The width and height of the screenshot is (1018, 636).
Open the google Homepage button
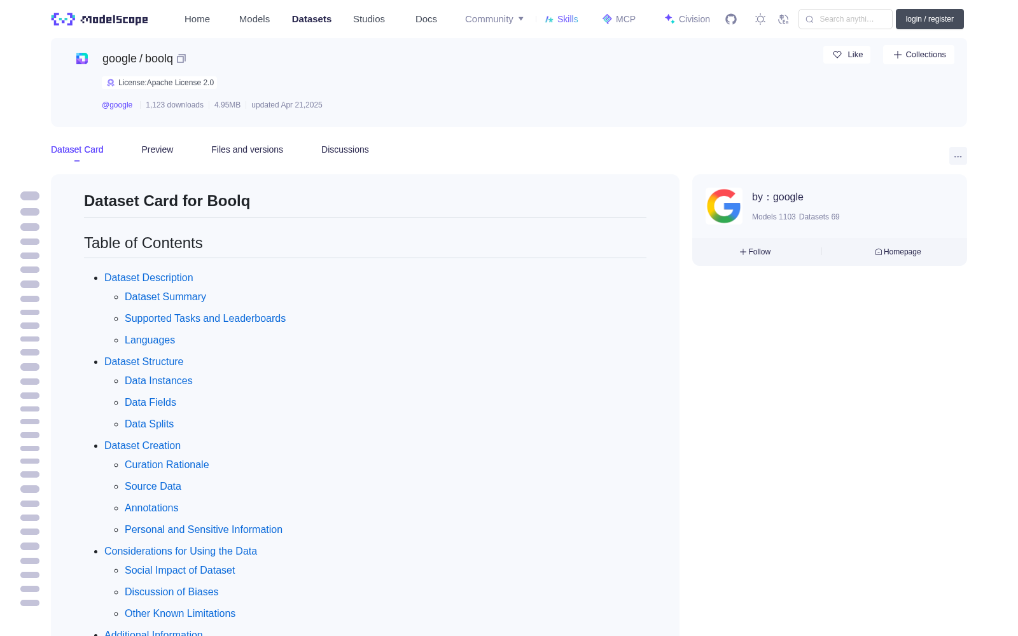898,252
